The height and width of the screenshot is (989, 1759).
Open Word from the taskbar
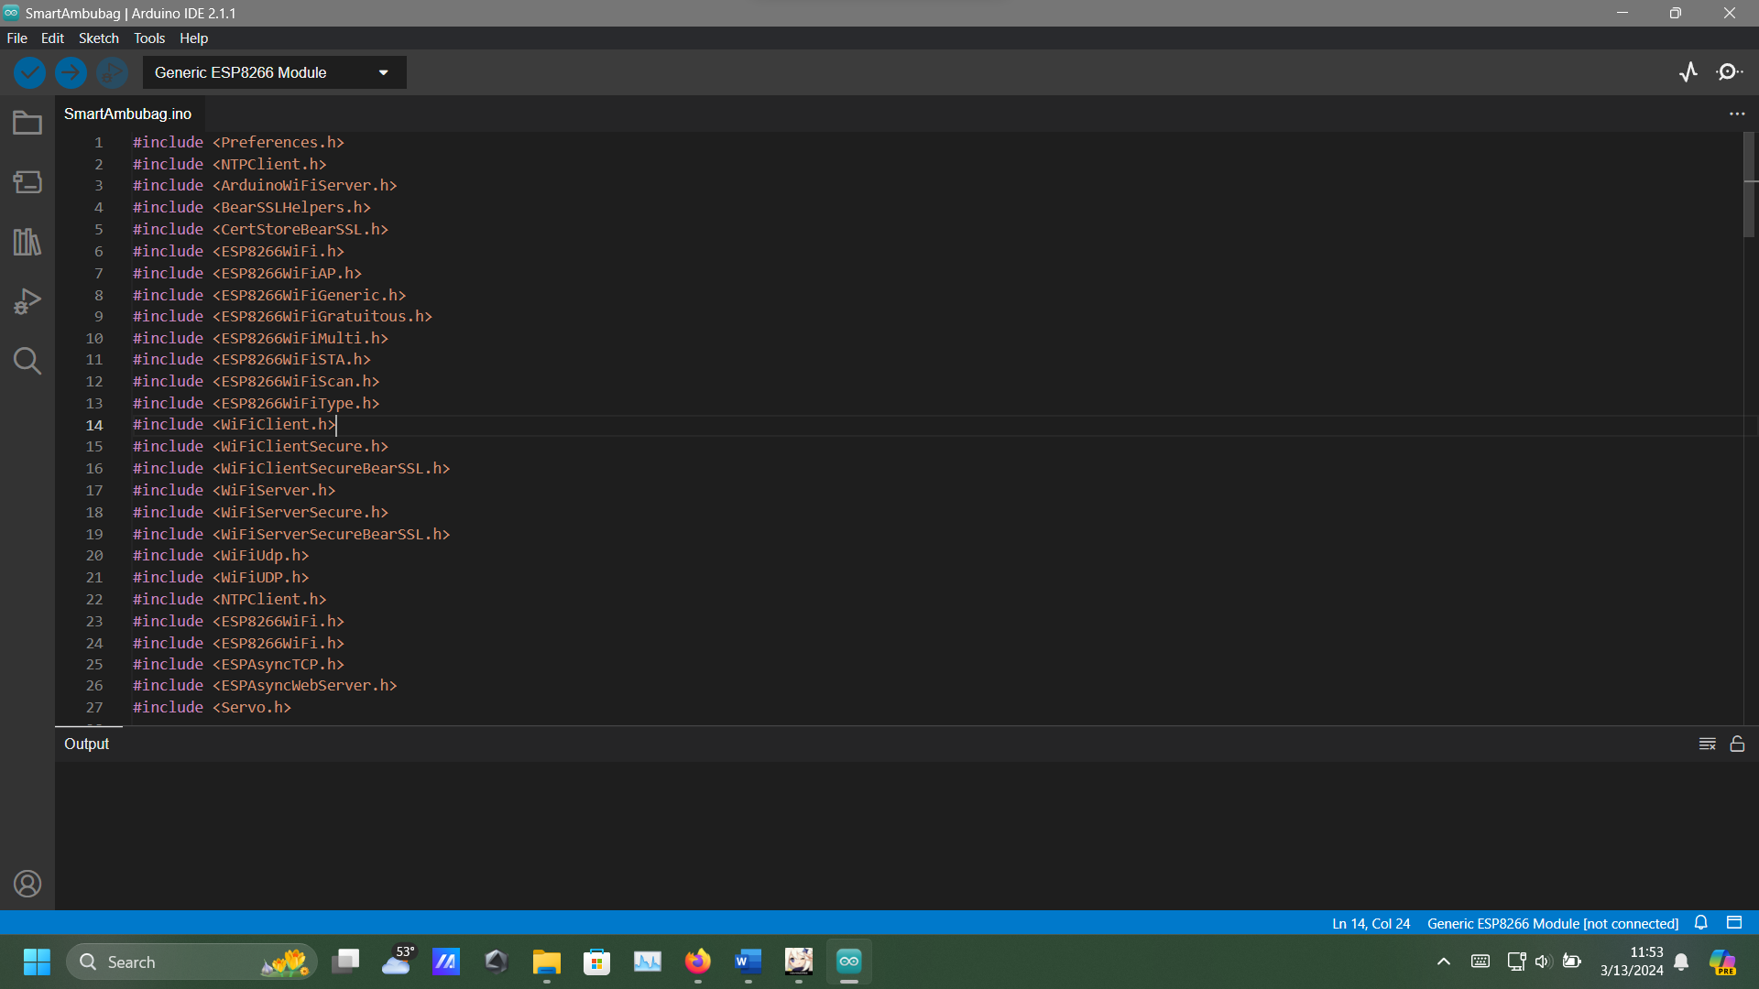(748, 962)
